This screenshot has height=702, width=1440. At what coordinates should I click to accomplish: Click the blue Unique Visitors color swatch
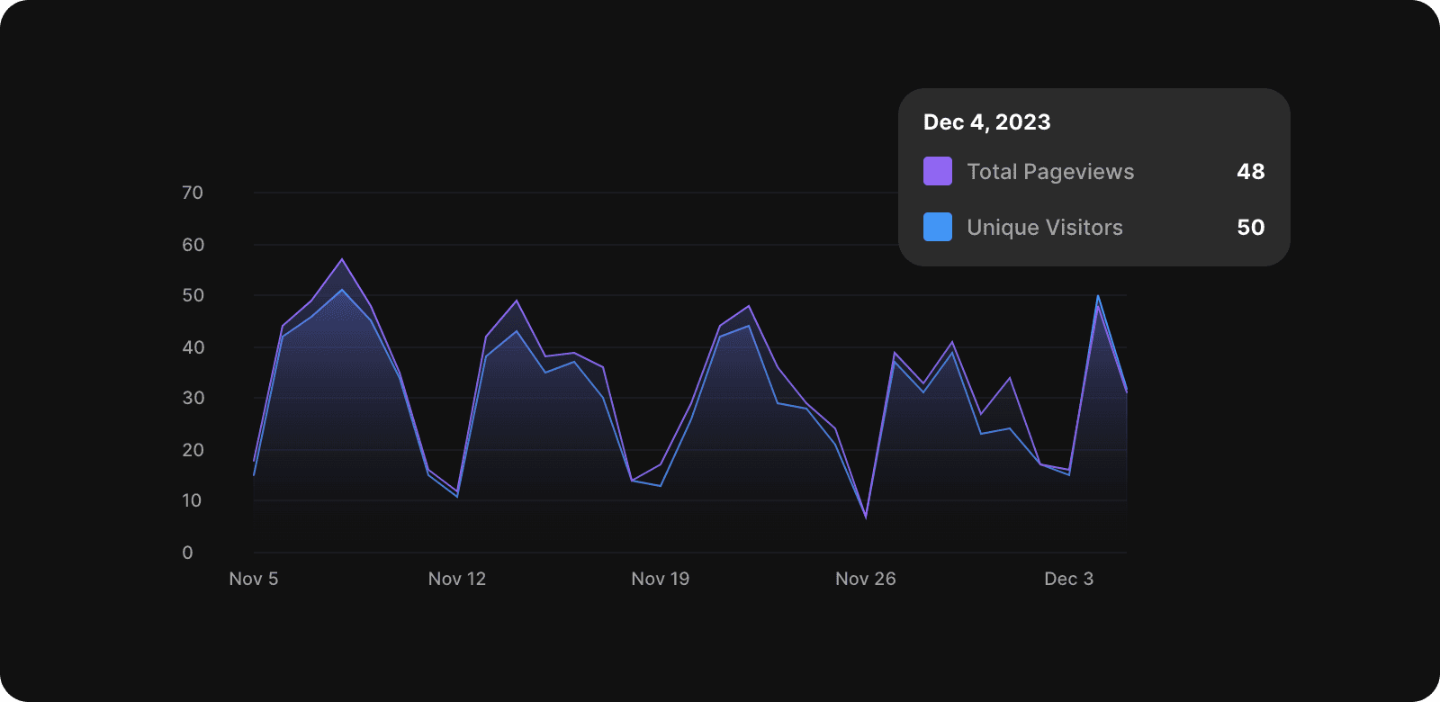click(x=938, y=227)
